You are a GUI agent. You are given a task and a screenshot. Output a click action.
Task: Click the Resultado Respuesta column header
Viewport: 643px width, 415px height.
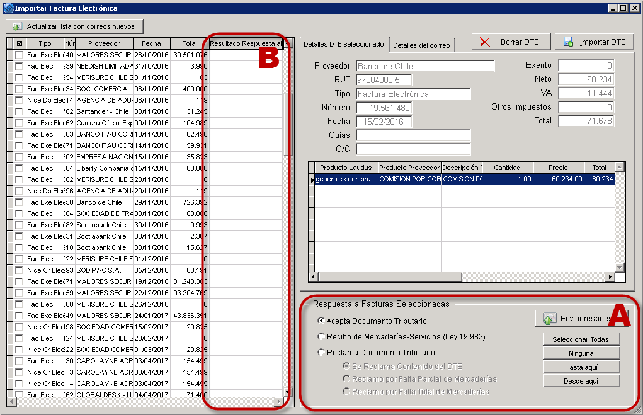[x=246, y=43]
